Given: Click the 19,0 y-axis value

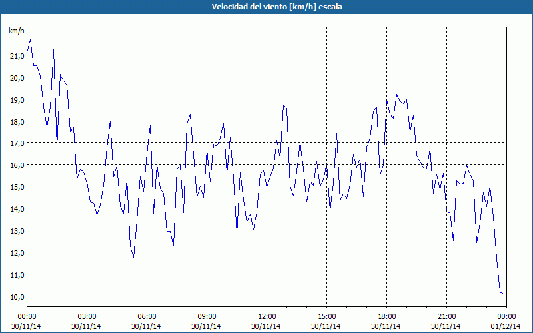Looking at the screenshot, I should (17, 99).
